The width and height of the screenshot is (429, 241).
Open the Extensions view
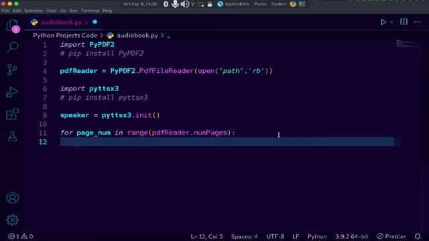(x=12, y=114)
